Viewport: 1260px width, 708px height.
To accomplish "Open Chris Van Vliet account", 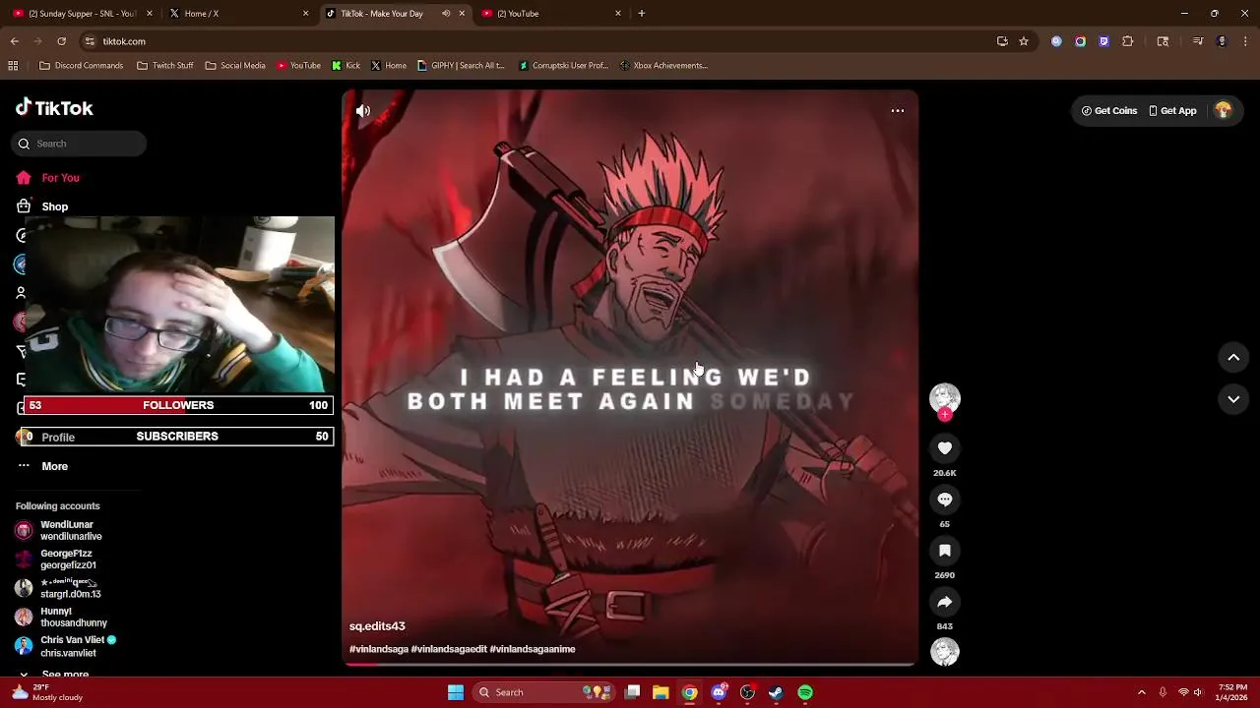I will pyautogui.click(x=66, y=646).
